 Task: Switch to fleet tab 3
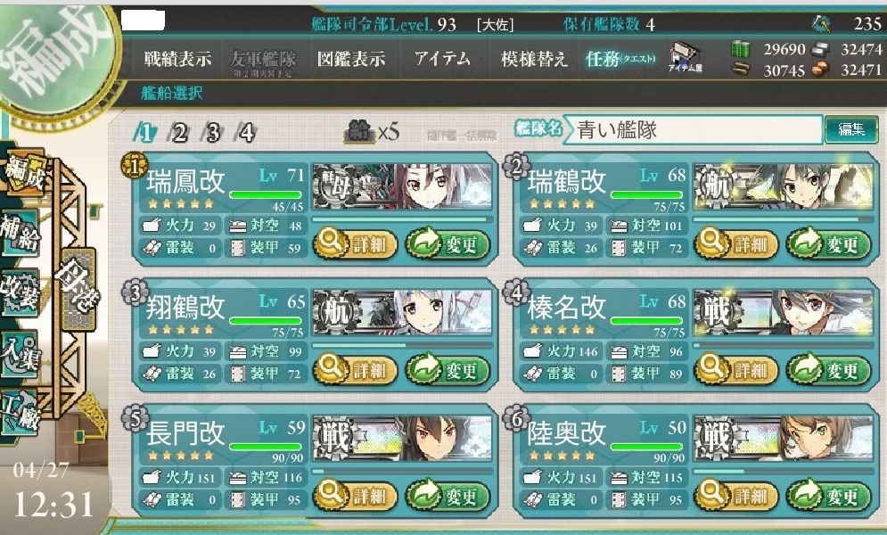(213, 133)
